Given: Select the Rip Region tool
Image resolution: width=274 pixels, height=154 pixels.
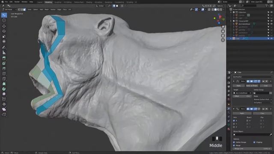Looking at the screenshot, I should click(x=4, y=114).
